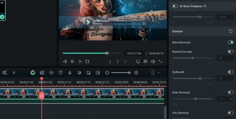
Task: Click the Normal Denoise slider
Action: click(193, 58)
